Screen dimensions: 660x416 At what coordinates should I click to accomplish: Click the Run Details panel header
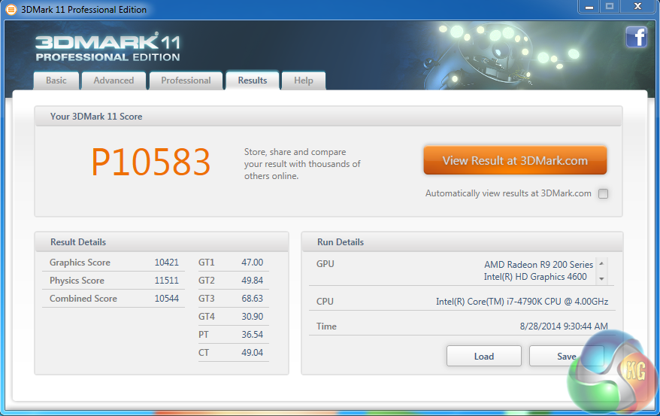coord(462,242)
